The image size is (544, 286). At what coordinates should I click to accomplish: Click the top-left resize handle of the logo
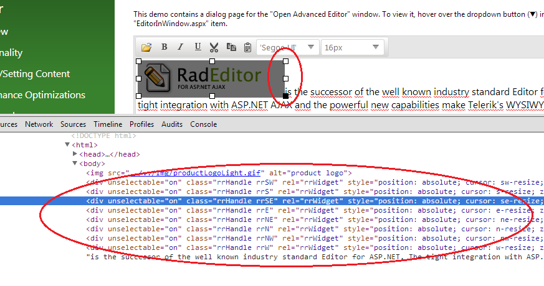click(138, 62)
